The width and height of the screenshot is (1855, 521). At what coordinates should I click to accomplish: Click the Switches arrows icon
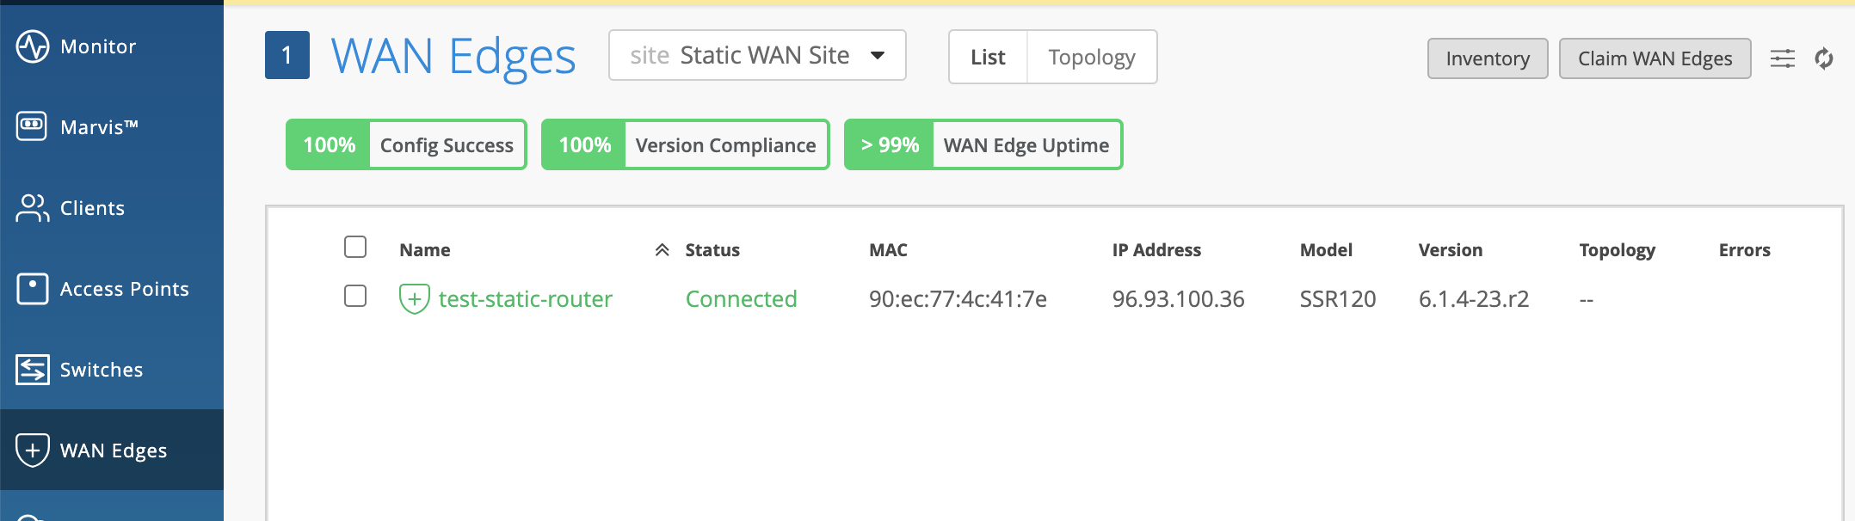coord(33,370)
